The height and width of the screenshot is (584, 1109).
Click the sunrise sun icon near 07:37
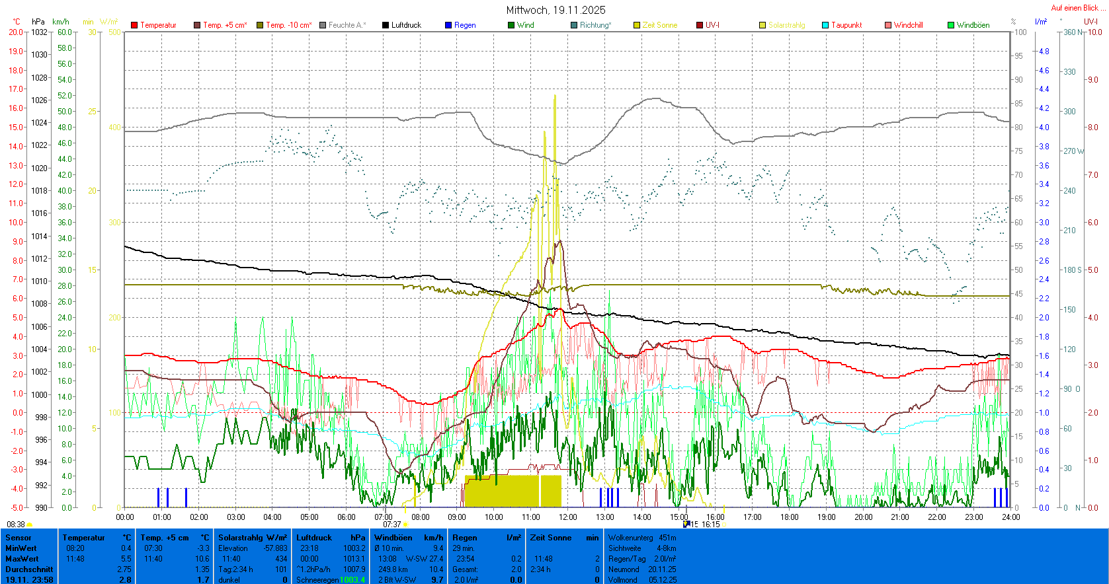pos(405,525)
